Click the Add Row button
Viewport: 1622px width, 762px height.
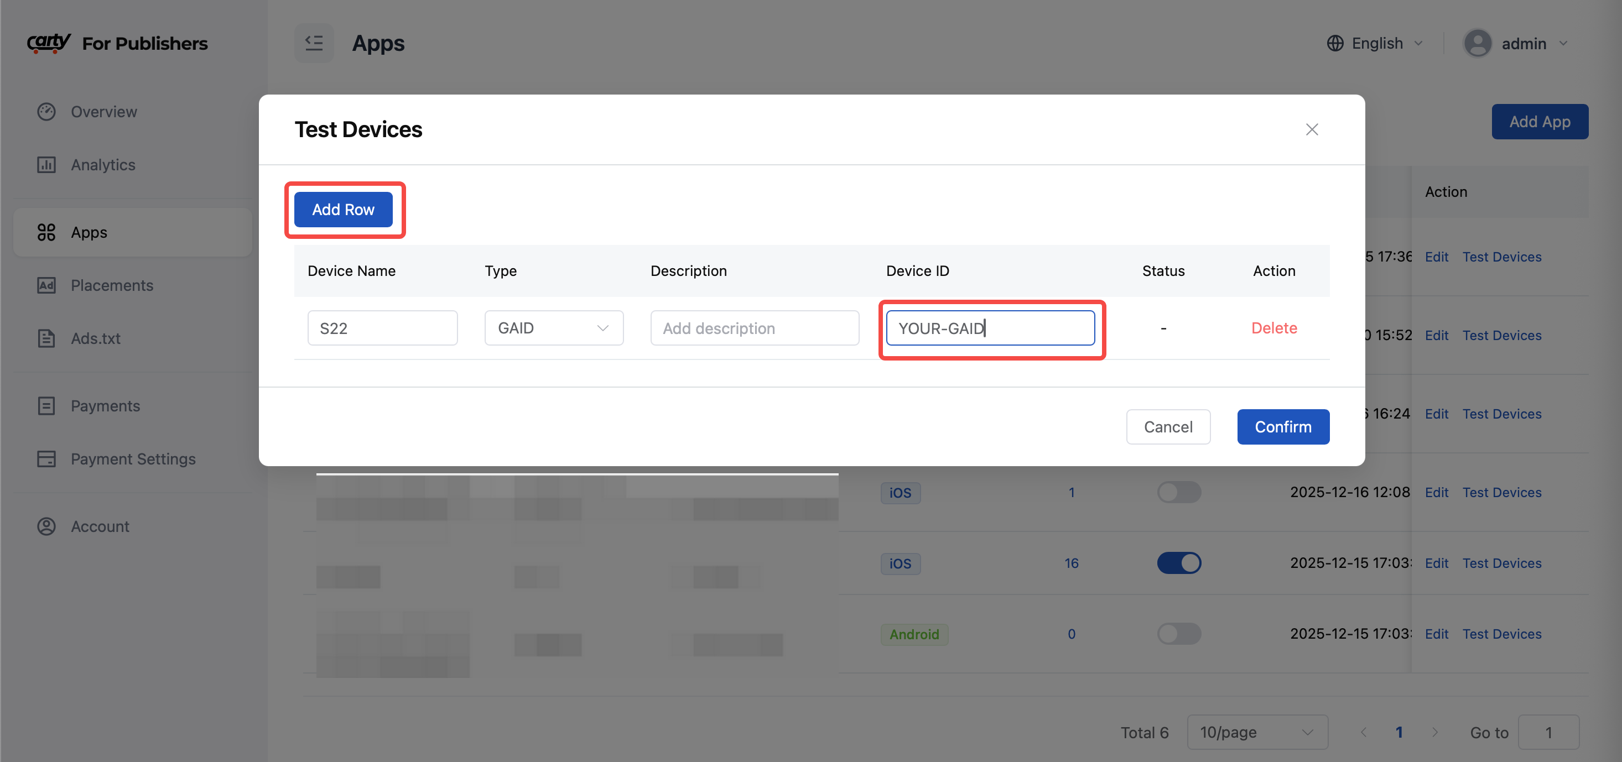[343, 210]
